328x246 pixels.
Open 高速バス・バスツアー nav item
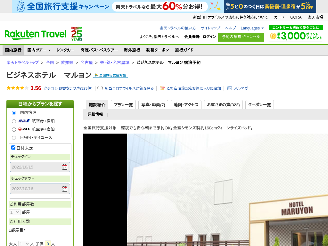[x=99, y=50]
